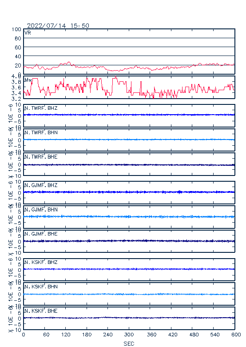Click the N.KSKF.BHZ trace label
246x347 pixels.
(41, 262)
